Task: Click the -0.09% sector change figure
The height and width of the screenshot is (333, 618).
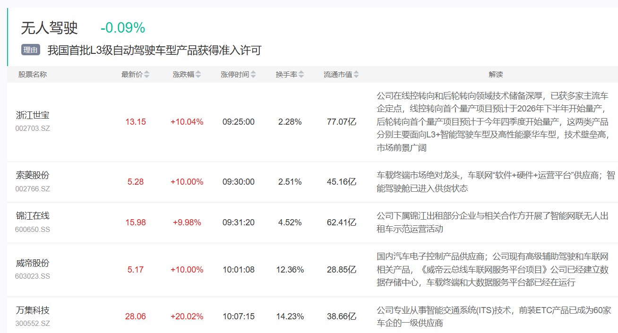Action: coord(122,28)
